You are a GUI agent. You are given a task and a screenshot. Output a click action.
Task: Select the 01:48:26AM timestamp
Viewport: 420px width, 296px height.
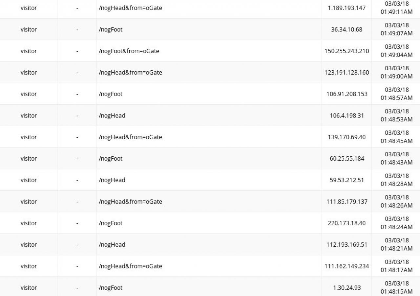396,202
